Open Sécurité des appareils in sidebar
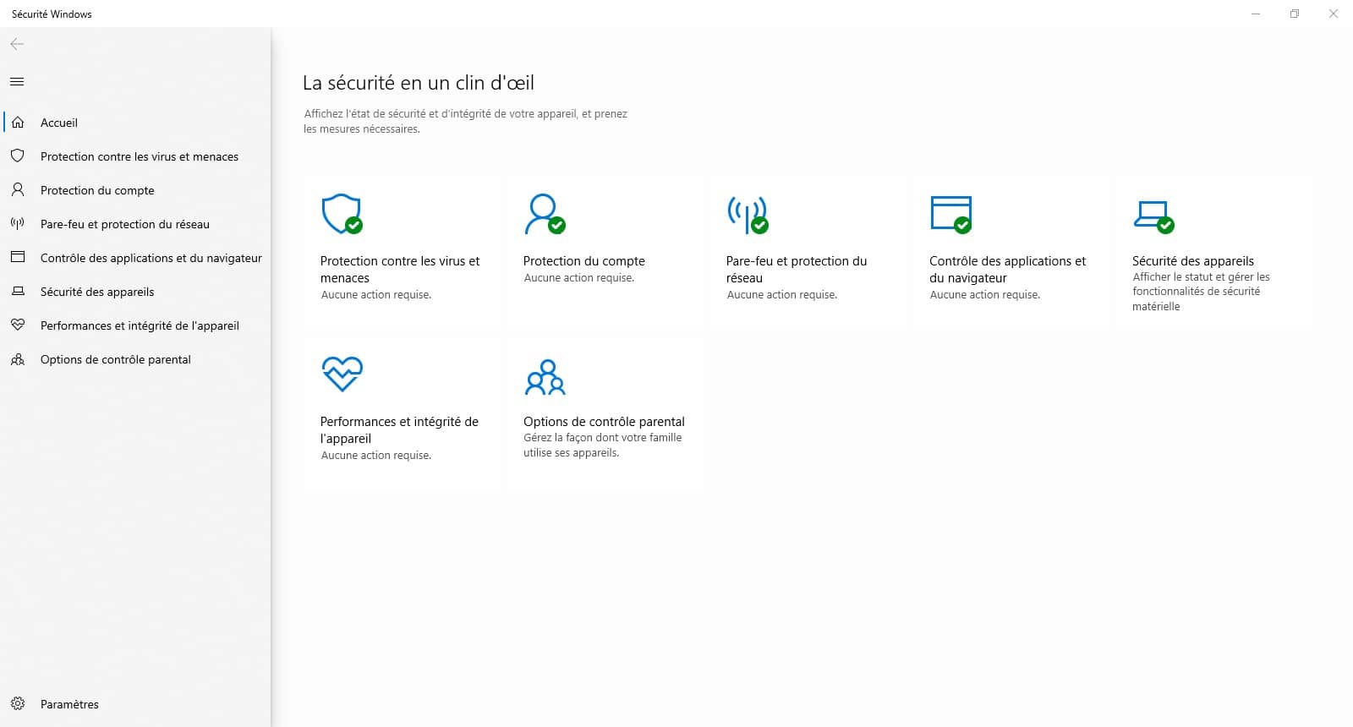Image resolution: width=1353 pixels, height=727 pixels. pyautogui.click(x=135, y=292)
